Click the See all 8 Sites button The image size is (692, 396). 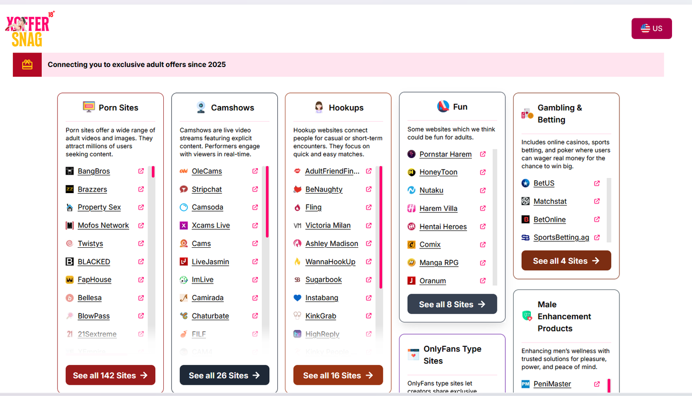452,304
